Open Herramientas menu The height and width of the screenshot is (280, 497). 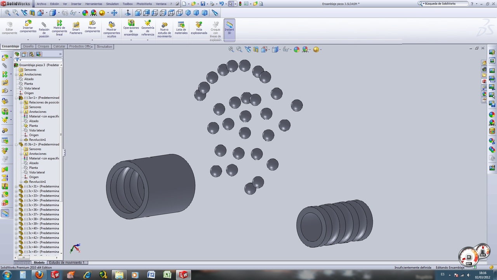pyautogui.click(x=94, y=4)
